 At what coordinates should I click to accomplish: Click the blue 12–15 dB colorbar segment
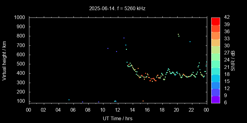tap(216, 85)
